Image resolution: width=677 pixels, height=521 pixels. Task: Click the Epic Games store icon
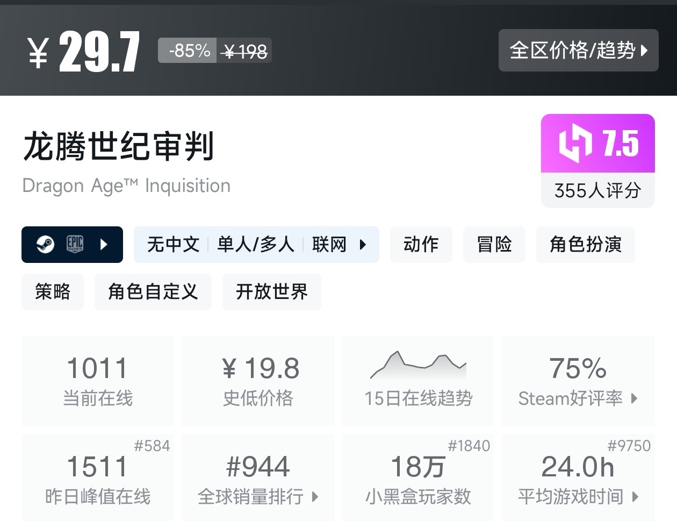tap(75, 245)
